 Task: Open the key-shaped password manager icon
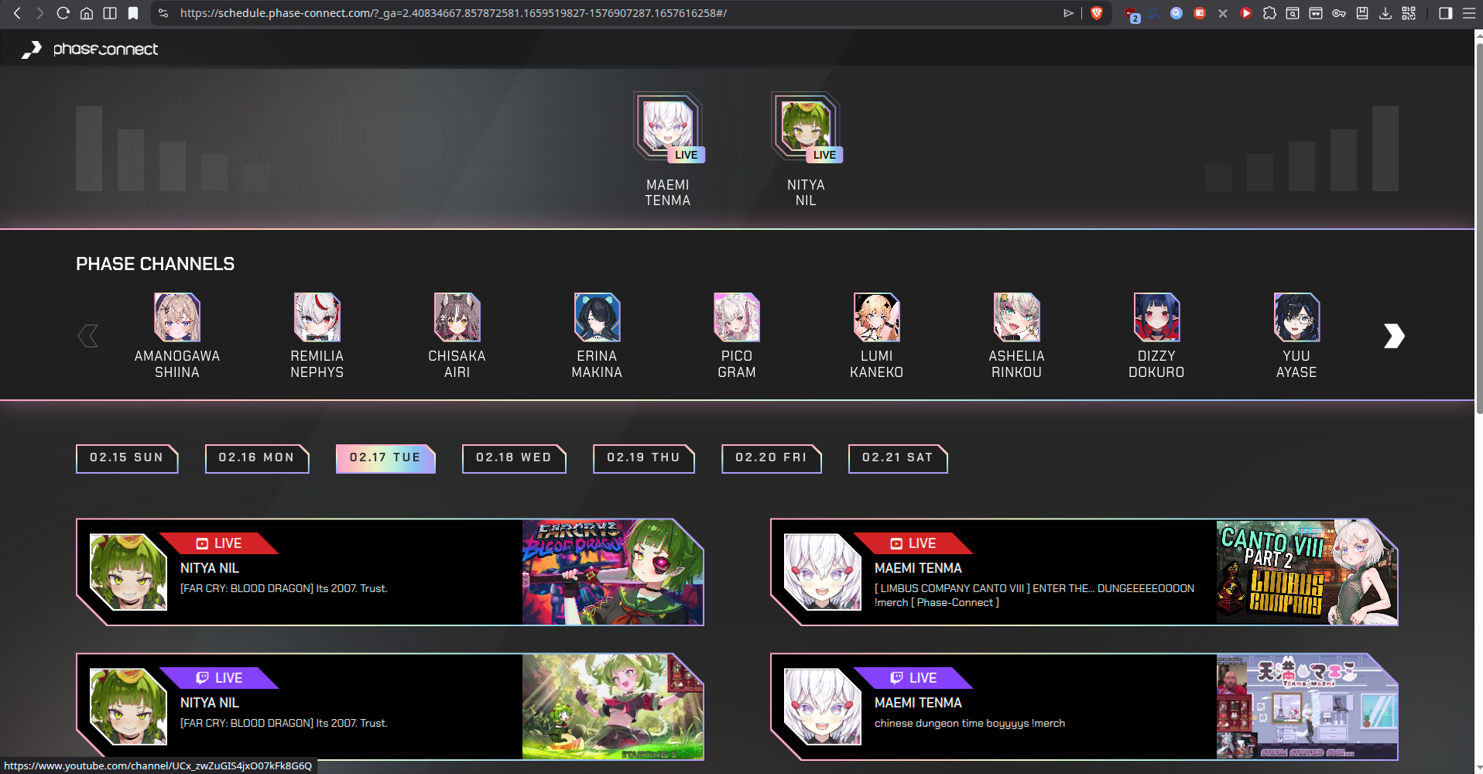click(1339, 13)
